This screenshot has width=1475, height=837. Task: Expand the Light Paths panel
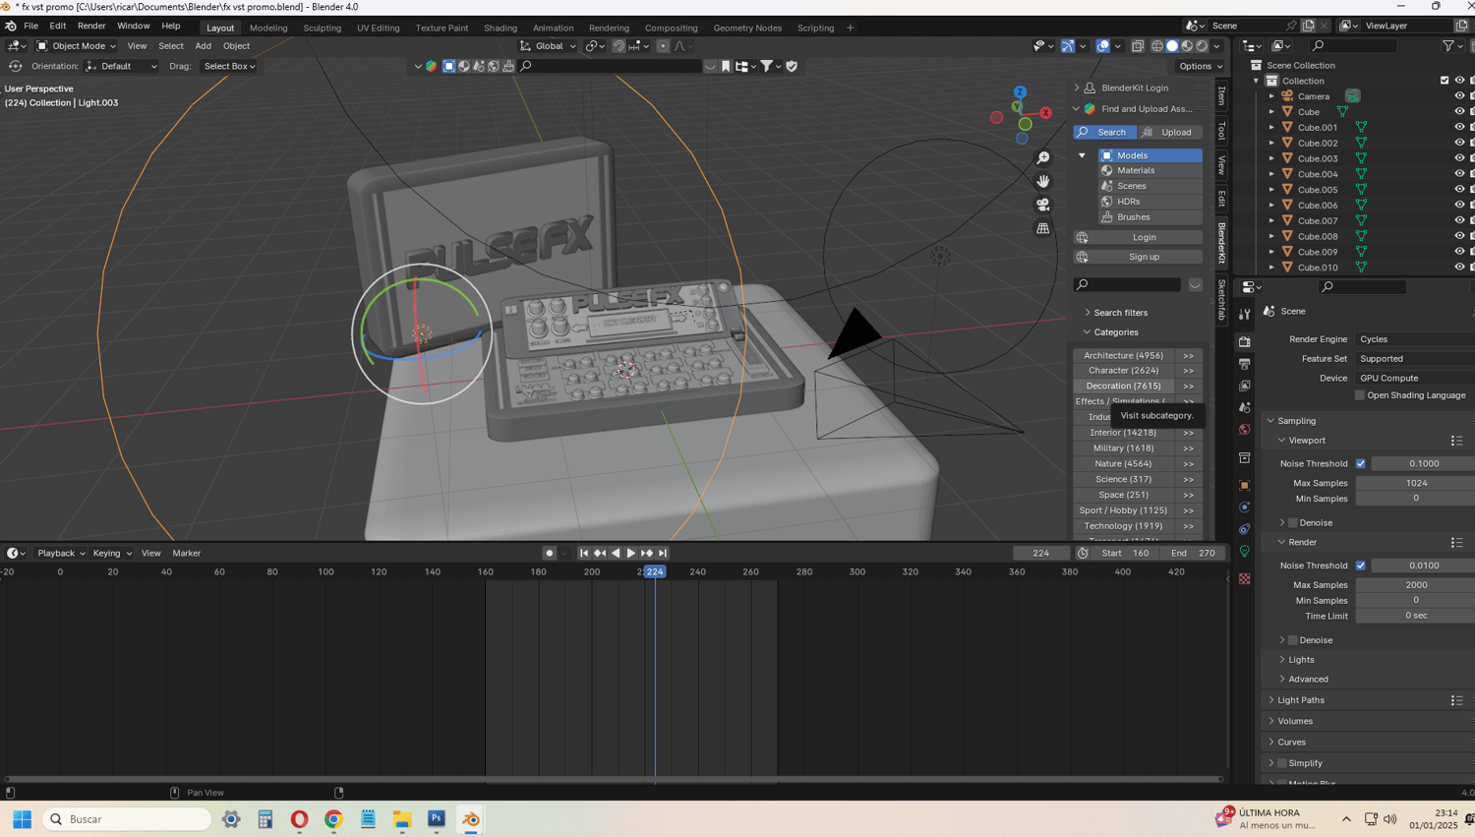click(x=1300, y=700)
